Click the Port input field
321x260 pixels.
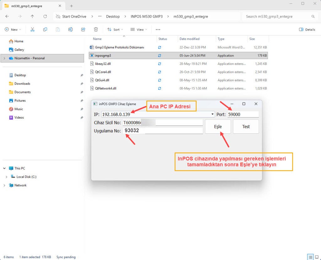pos(243,114)
